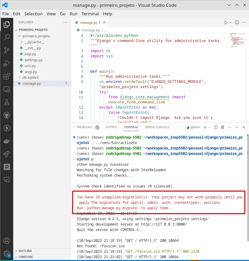Click the 'def main():' code line
249x261 pixels.
coord(102,71)
